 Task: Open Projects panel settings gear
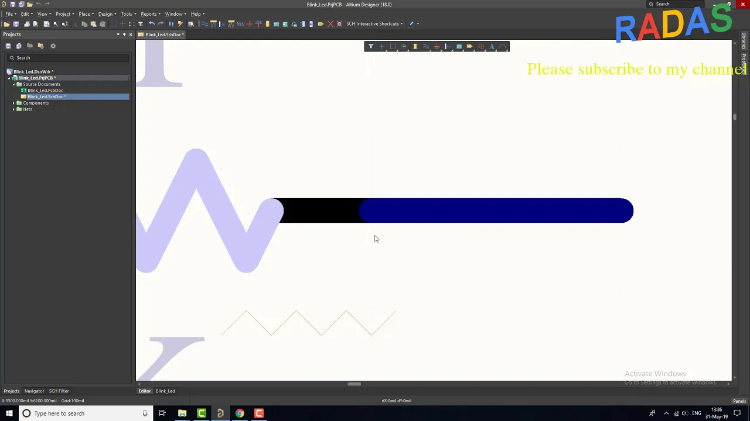point(53,46)
